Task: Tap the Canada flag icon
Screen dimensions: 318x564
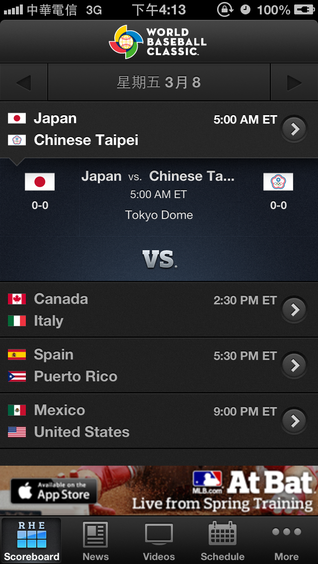Action: tap(17, 299)
